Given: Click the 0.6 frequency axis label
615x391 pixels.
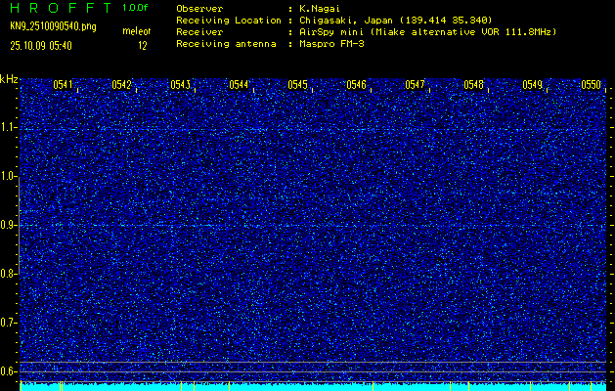Looking at the screenshot, I should tap(9, 370).
